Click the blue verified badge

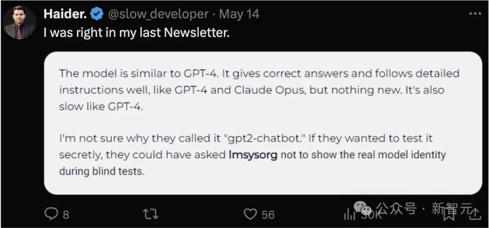(x=97, y=14)
